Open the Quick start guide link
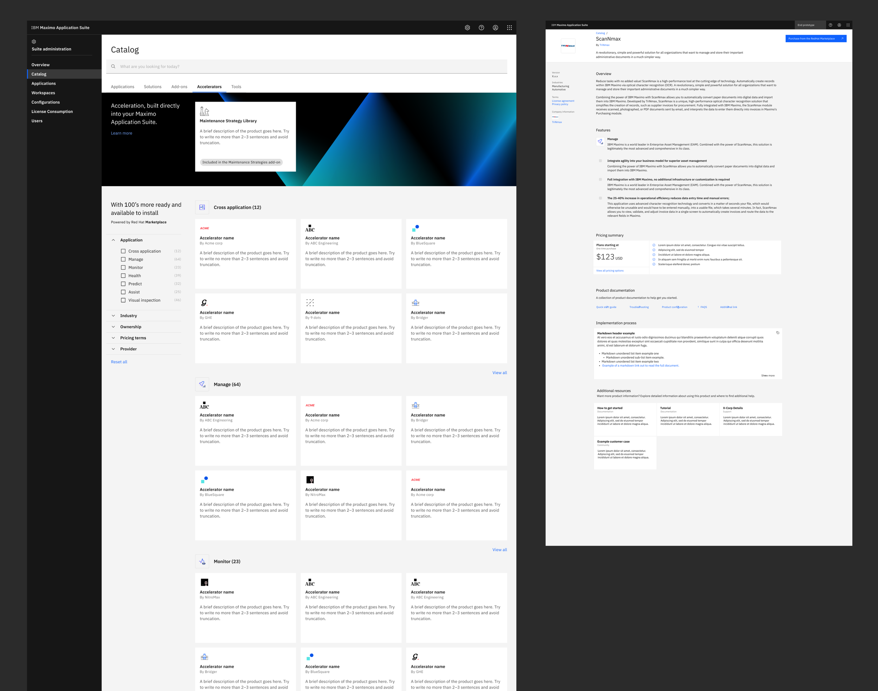This screenshot has width=878, height=691. pyautogui.click(x=606, y=307)
